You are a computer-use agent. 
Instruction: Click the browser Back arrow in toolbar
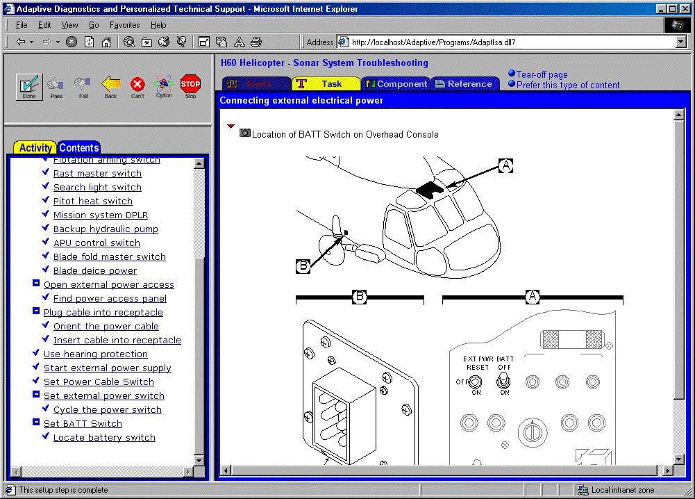pyautogui.click(x=21, y=42)
